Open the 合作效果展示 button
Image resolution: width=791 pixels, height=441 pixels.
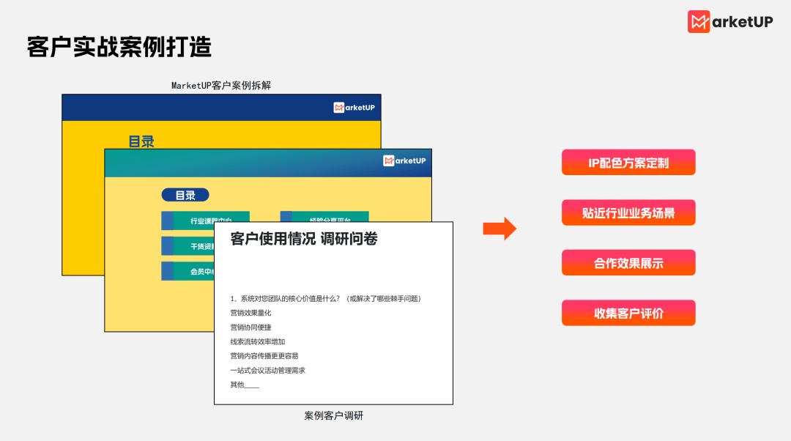click(x=628, y=263)
